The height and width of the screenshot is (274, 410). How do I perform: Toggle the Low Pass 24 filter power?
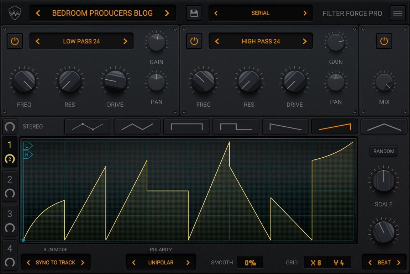(15, 41)
